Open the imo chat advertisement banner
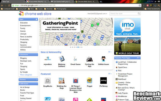 pos(127,27)
